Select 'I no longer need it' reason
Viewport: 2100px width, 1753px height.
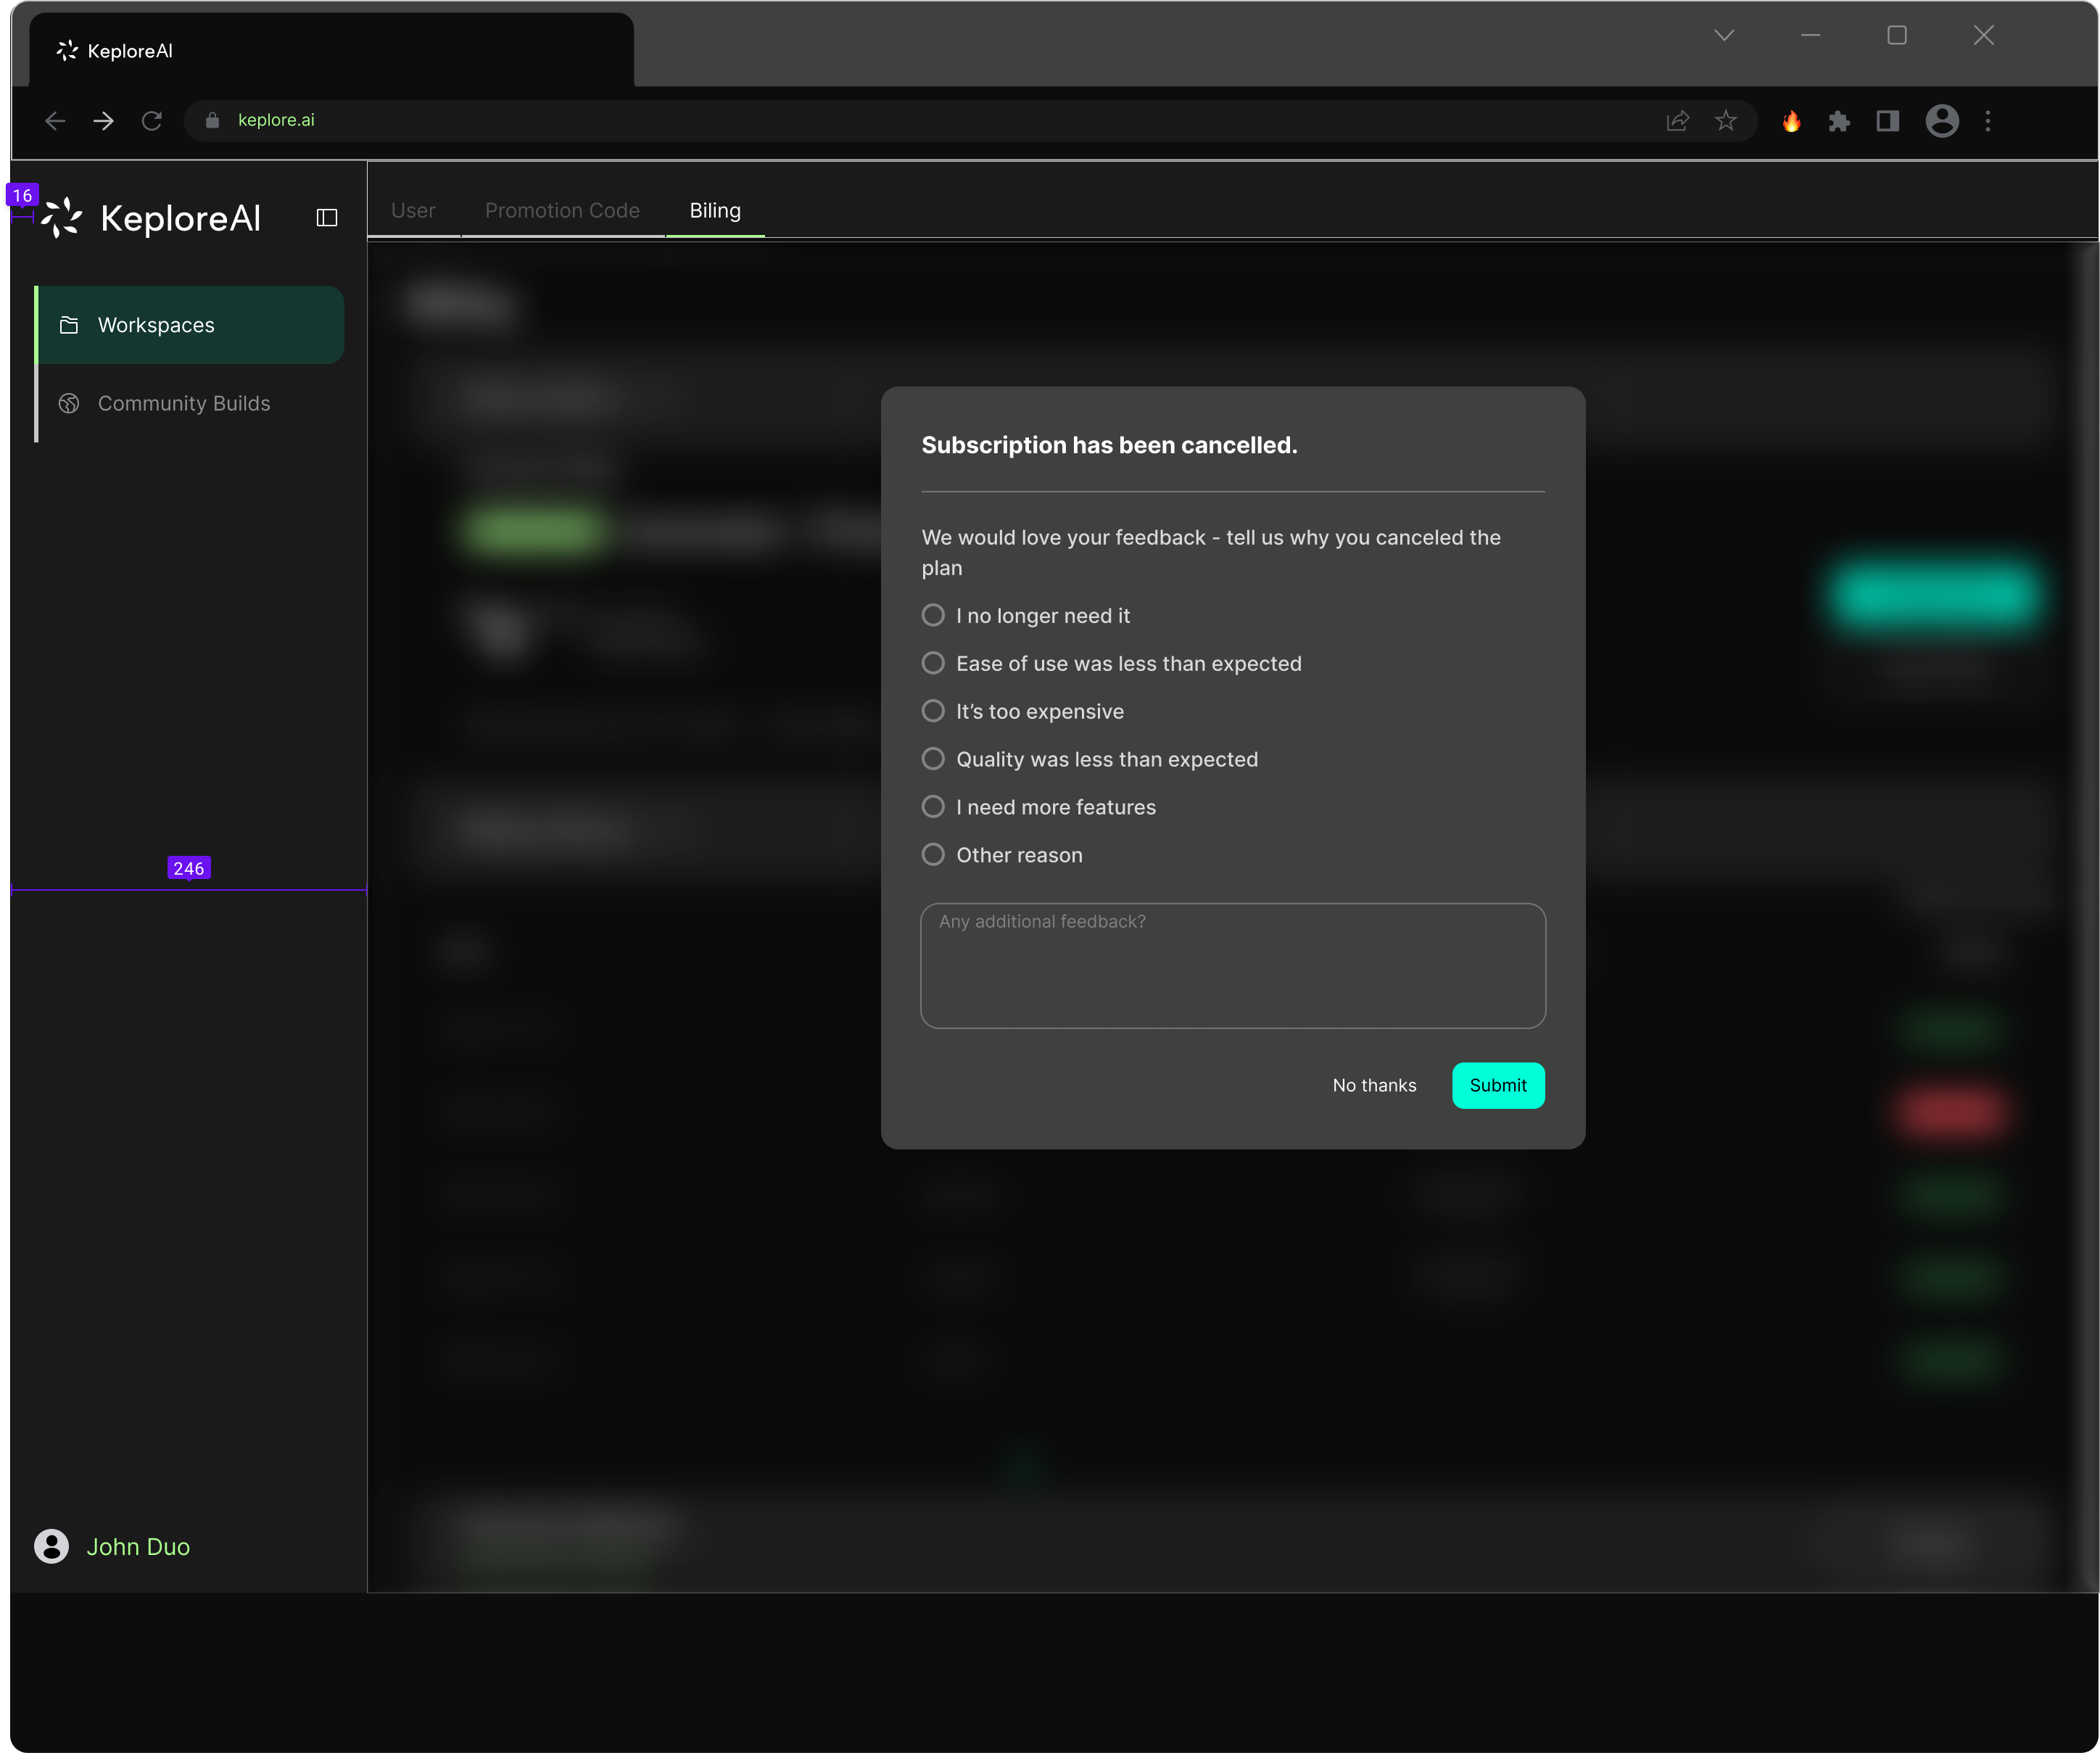coord(933,615)
